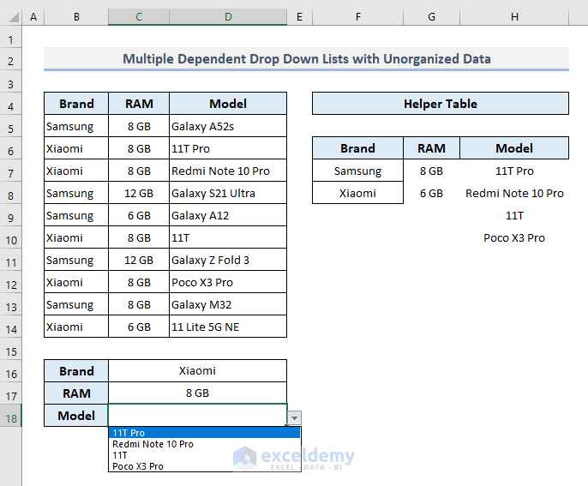
Task: Click the 'Galaxy Z Fold 3' cell
Action: [x=228, y=260]
